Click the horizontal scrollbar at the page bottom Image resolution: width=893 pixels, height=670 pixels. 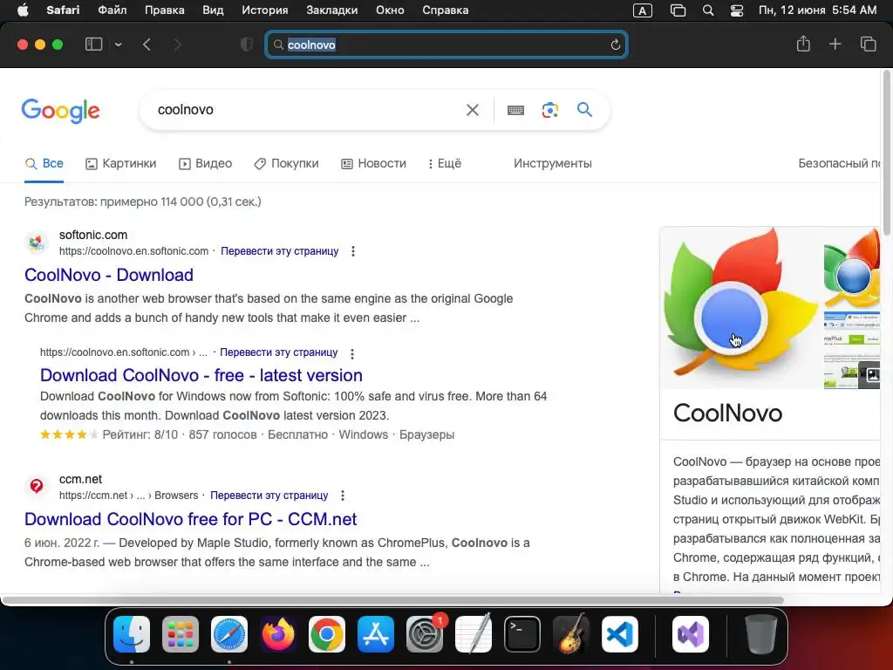pos(393,600)
